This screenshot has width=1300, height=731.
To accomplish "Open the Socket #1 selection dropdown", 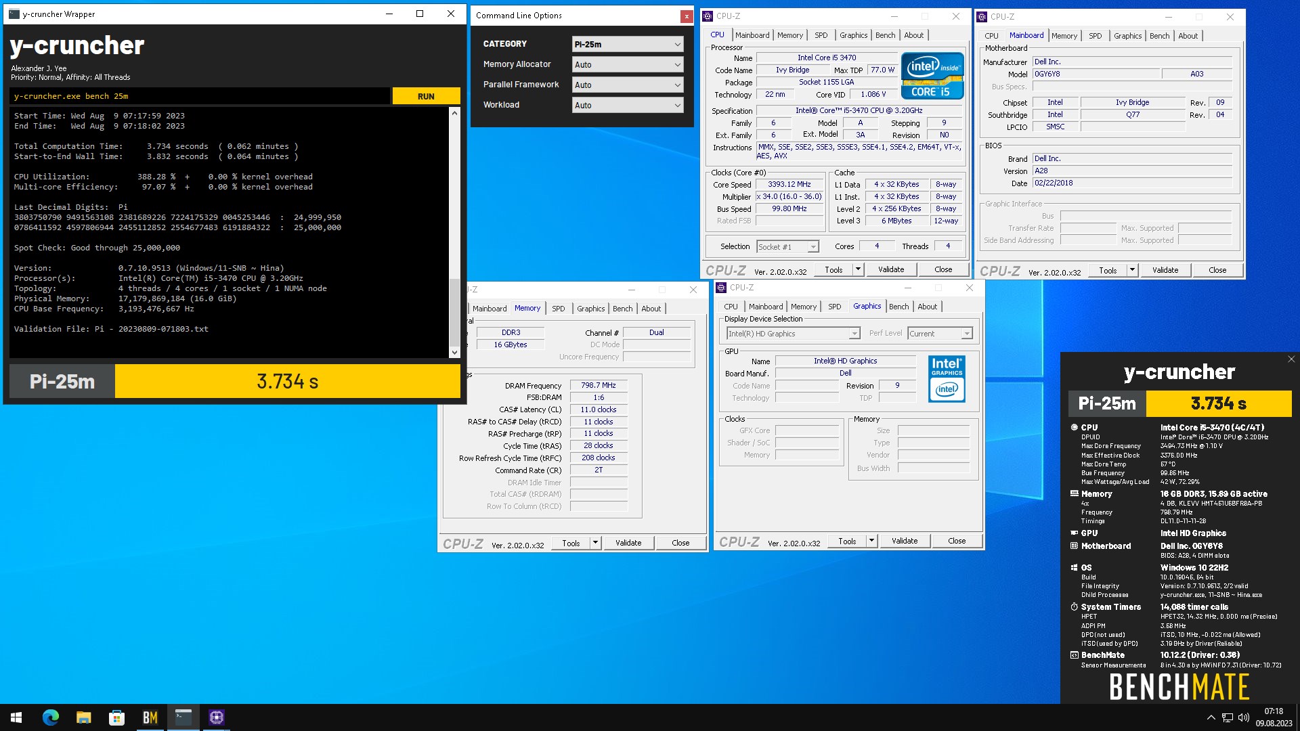I will (x=787, y=247).
